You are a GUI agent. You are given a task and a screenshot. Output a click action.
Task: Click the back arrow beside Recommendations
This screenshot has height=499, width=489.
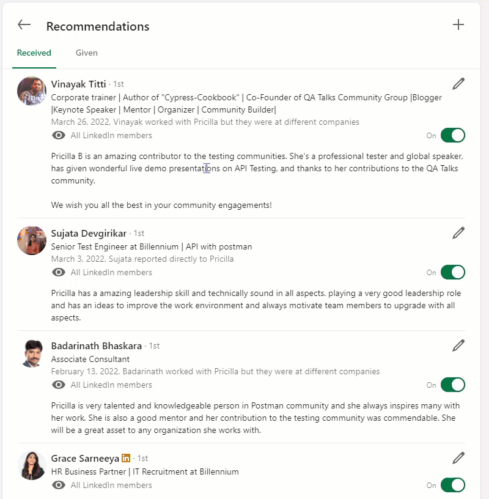pyautogui.click(x=24, y=25)
